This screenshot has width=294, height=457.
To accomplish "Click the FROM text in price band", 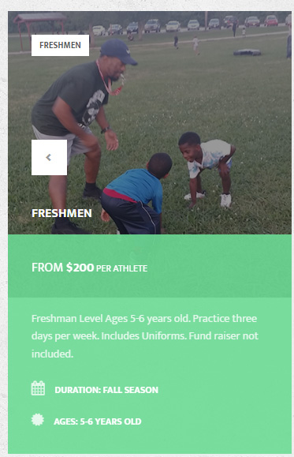I will coord(47,268).
